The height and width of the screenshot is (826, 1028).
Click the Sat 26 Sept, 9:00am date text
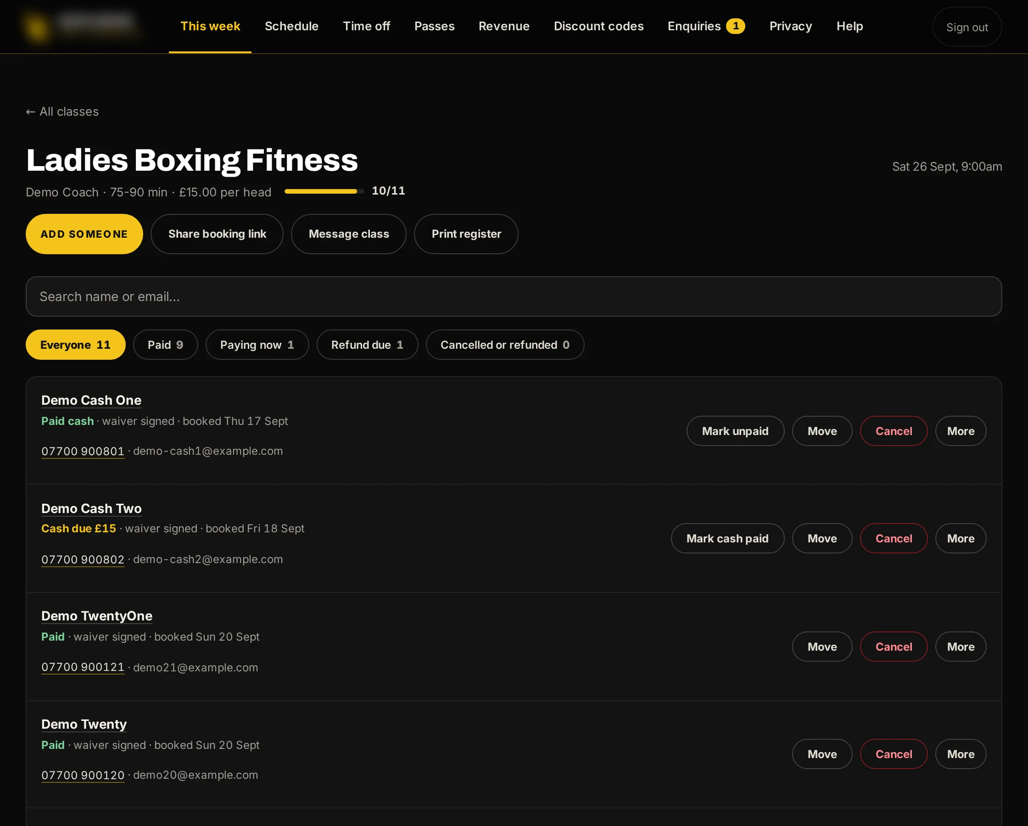click(x=947, y=167)
